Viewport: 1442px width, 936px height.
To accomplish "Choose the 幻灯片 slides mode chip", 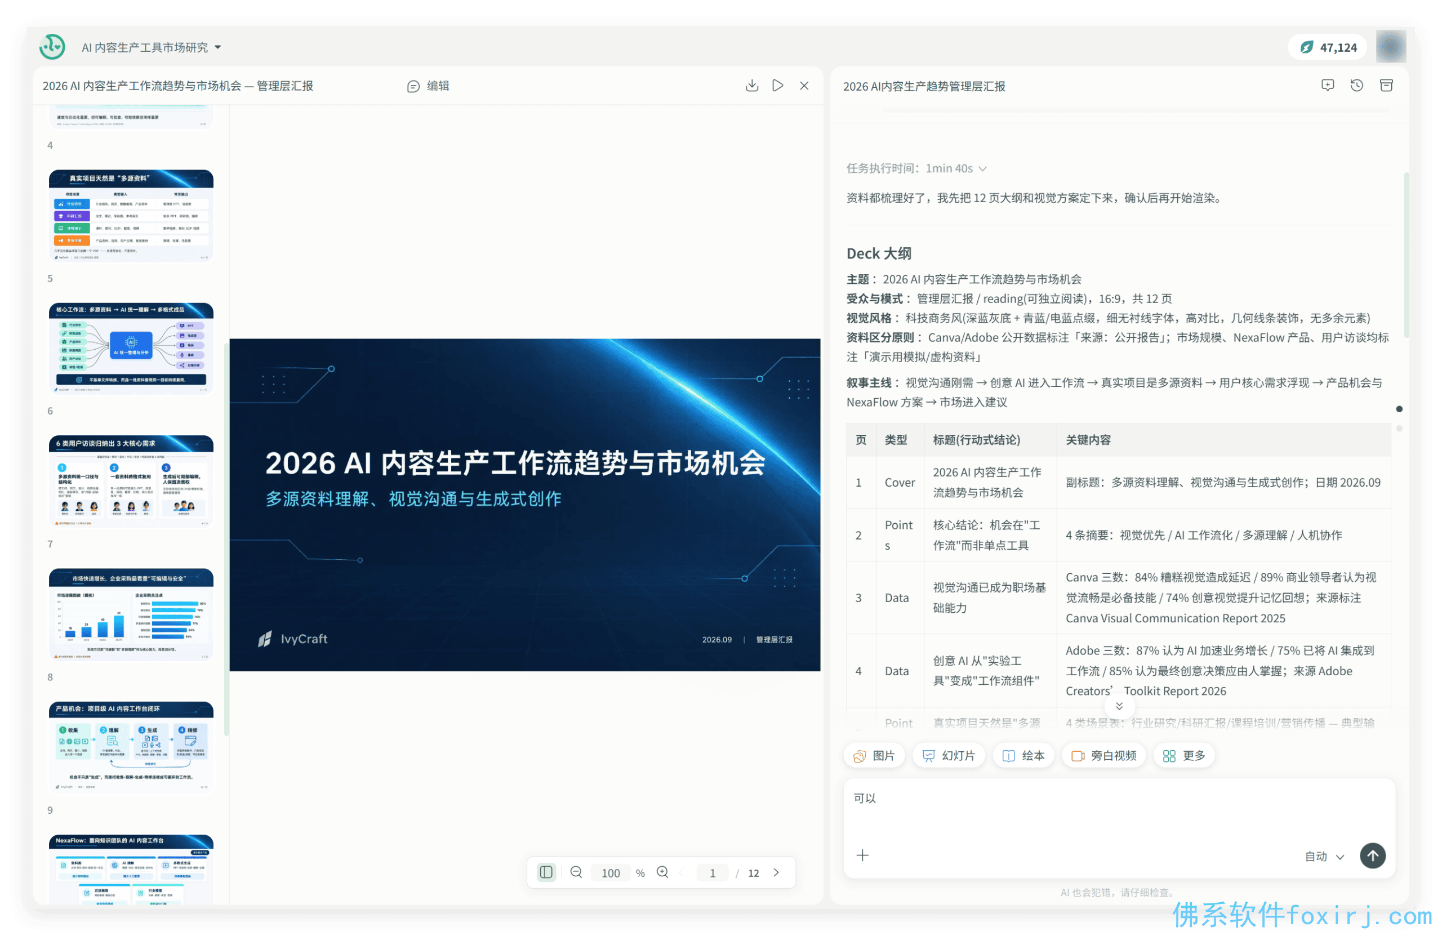I will [x=948, y=755].
